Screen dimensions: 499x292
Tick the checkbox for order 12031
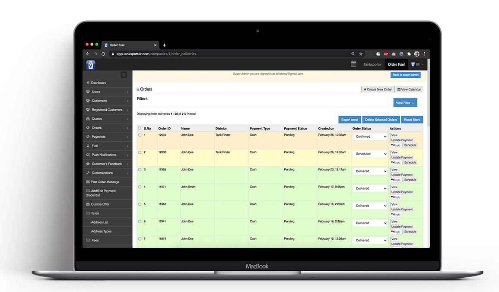[x=139, y=134]
